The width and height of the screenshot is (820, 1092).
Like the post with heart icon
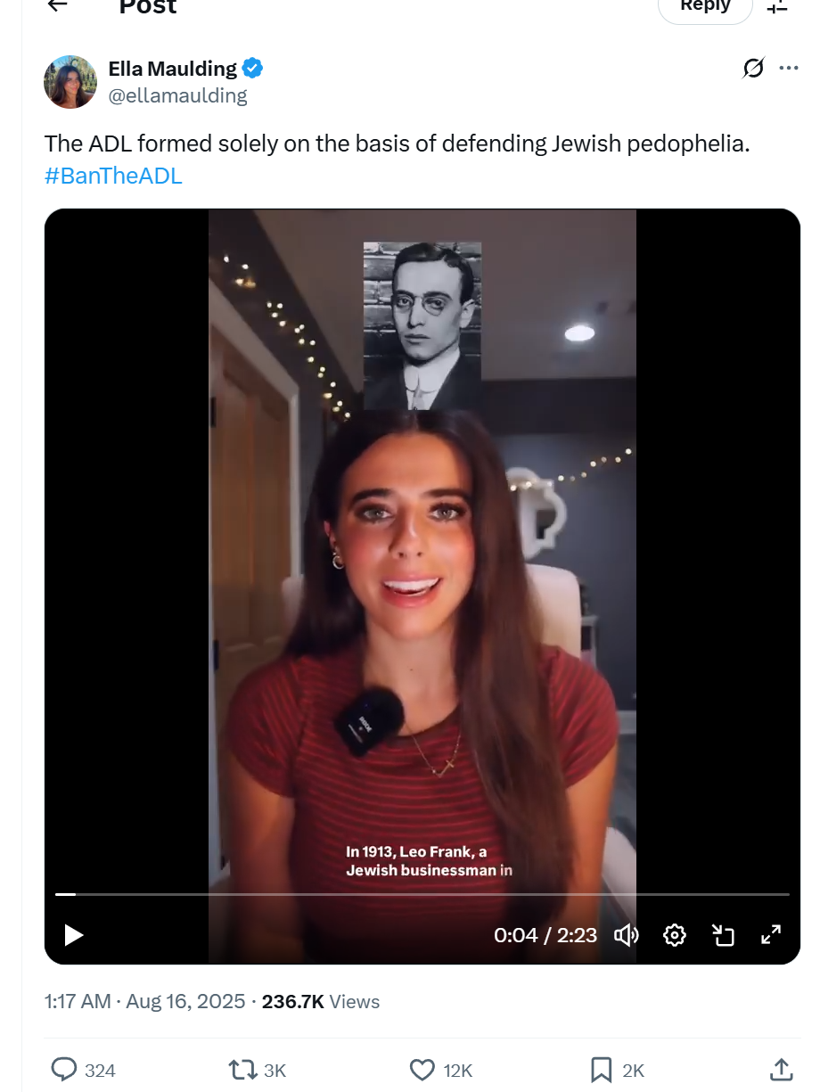pyautogui.click(x=422, y=1070)
